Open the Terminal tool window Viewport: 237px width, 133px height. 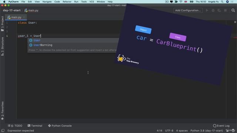point(35,126)
